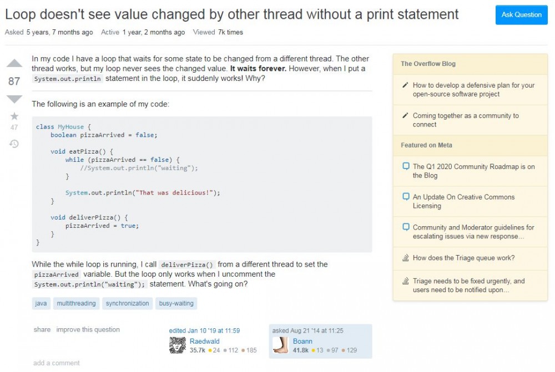Click Boann's avatar thumbnail
Viewport: 555px width, 372px height.
(281, 345)
